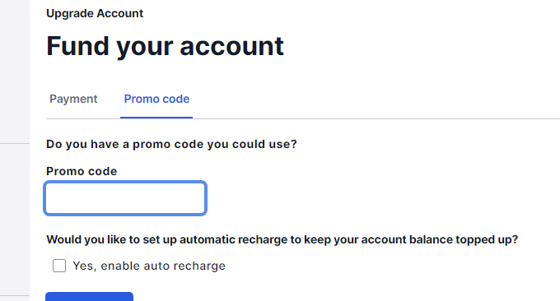Screen dimensions: 560x301
Task: Enable the auto recharge checkbox
Action: [59, 266]
